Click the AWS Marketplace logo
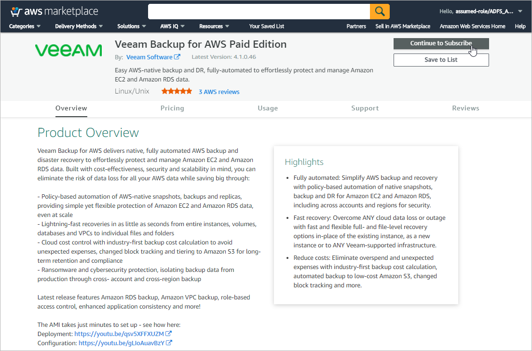 (x=54, y=11)
